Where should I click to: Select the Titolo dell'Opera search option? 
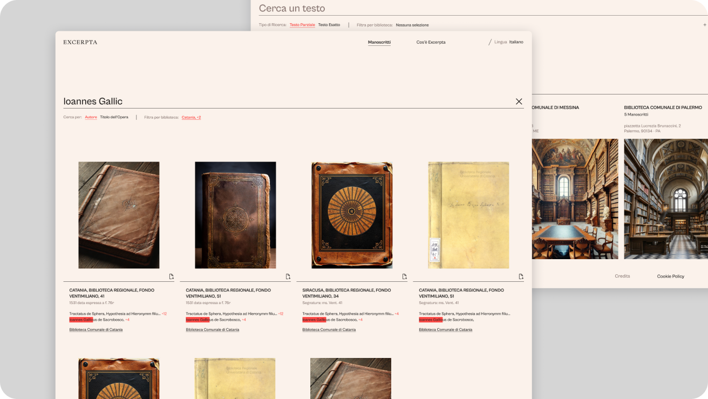114,117
